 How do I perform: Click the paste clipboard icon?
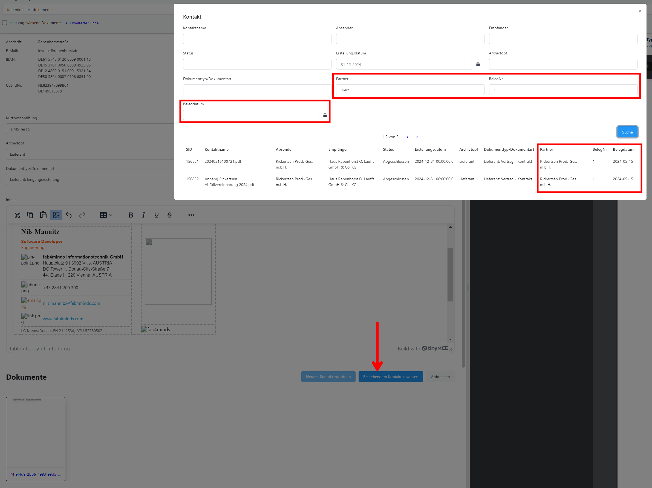pyautogui.click(x=43, y=215)
